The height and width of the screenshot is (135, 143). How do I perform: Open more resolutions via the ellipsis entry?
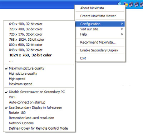(x=39, y=60)
